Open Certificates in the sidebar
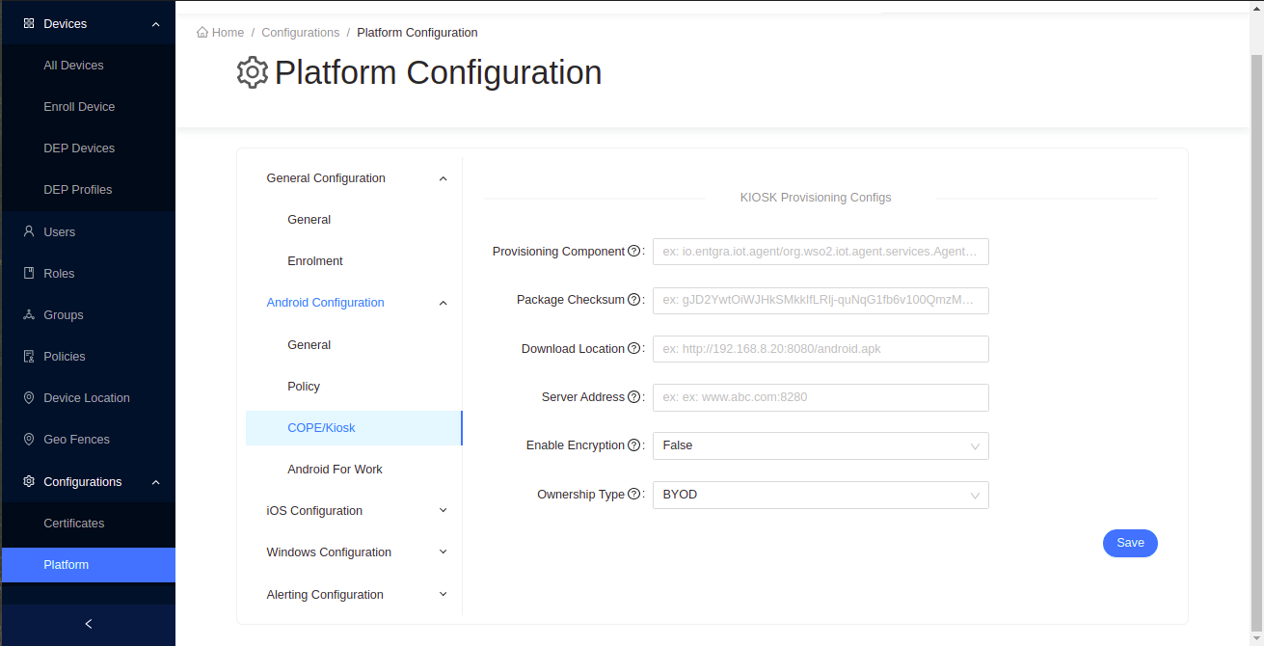Viewport: 1264px width, 646px height. point(74,524)
